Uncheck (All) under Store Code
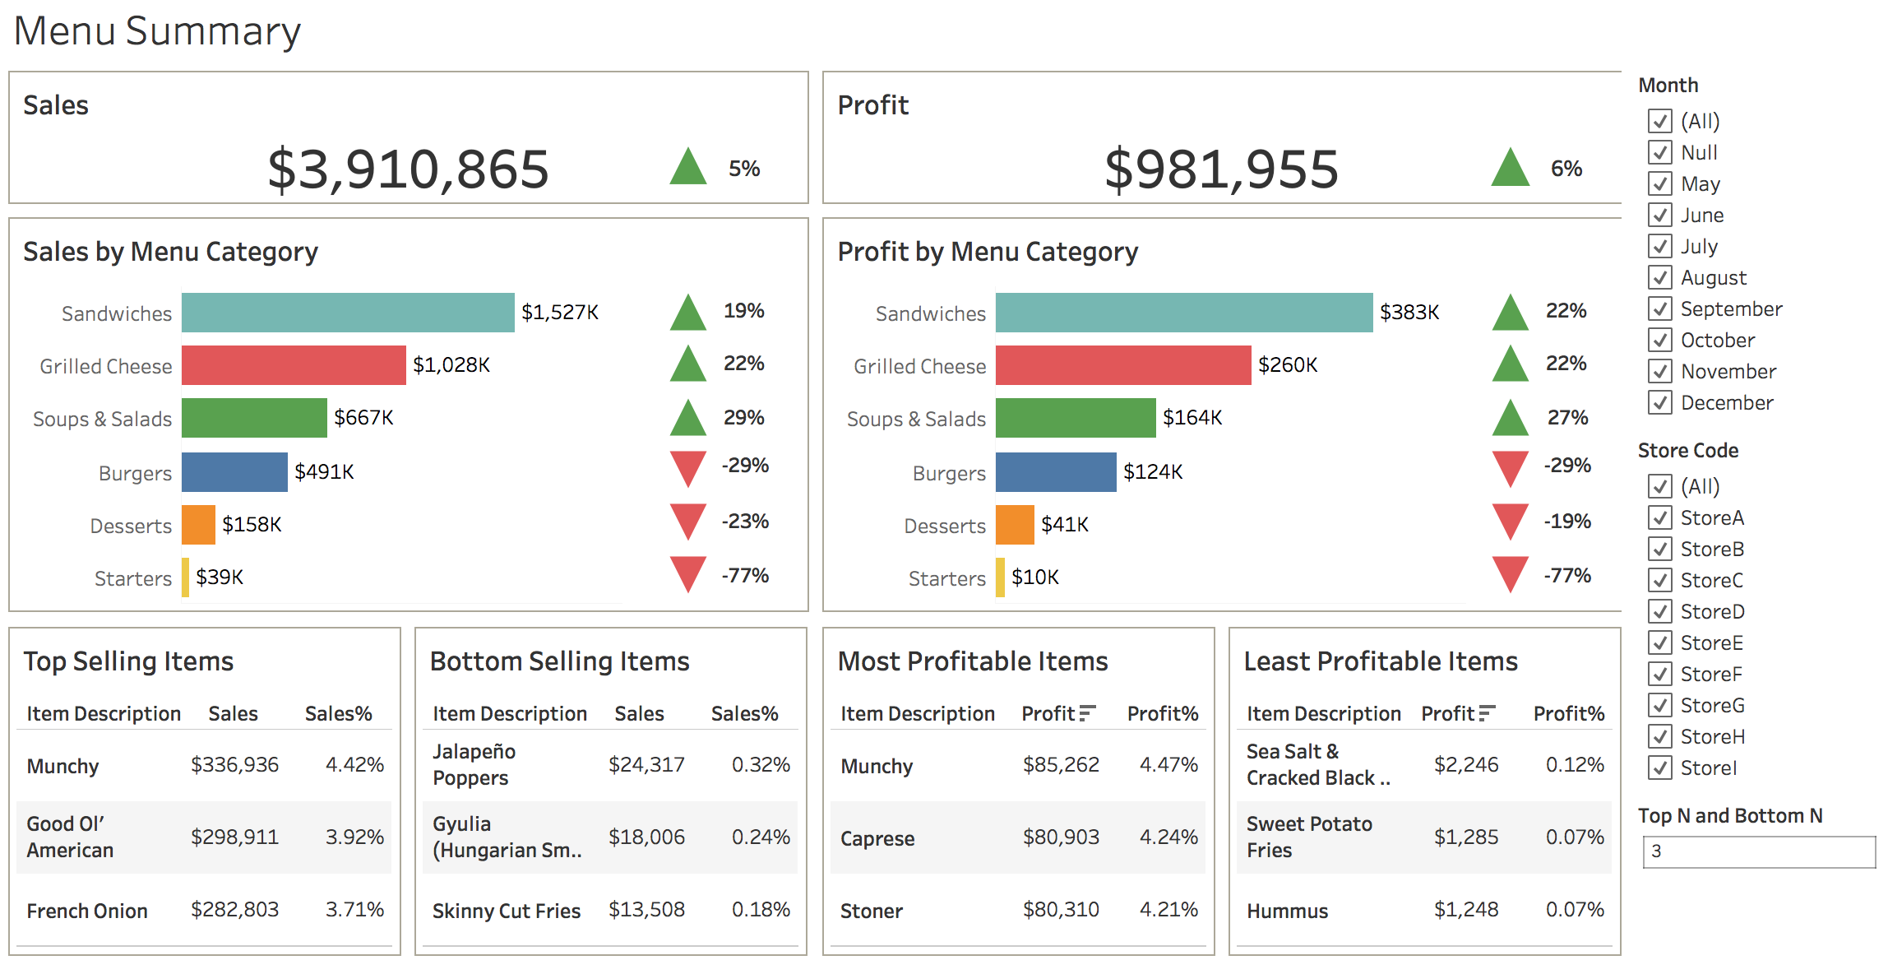Viewport: 1888px width, 974px height. [x=1662, y=486]
